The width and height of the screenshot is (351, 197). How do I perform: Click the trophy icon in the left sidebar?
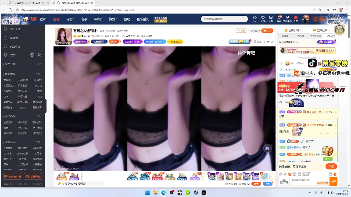[6, 55]
